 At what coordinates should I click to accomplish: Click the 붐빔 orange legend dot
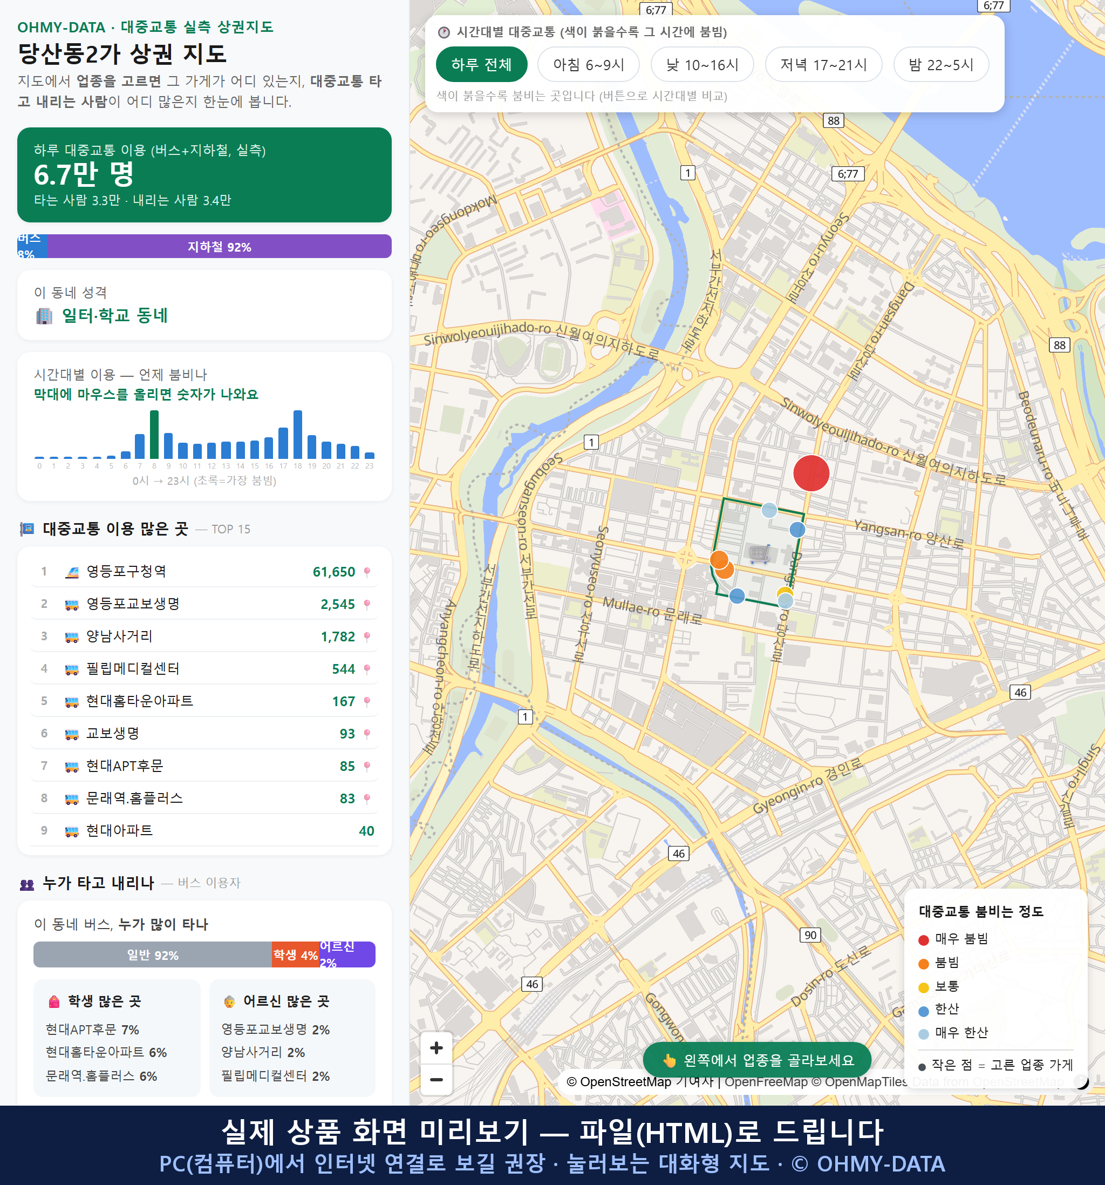pos(923,964)
